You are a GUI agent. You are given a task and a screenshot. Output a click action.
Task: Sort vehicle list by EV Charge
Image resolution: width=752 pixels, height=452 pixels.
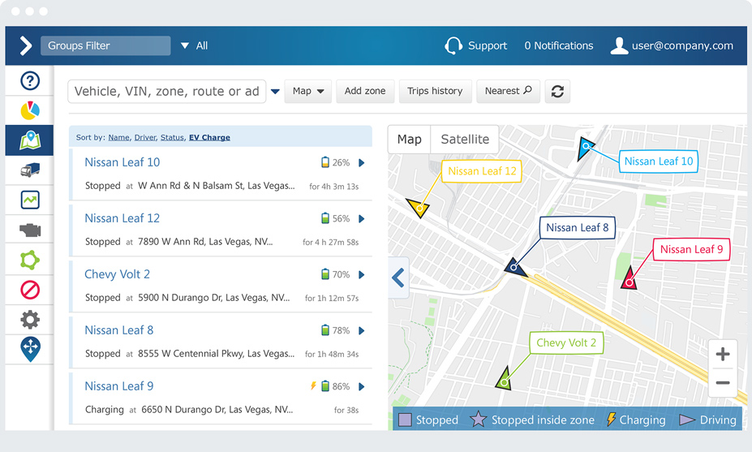209,138
